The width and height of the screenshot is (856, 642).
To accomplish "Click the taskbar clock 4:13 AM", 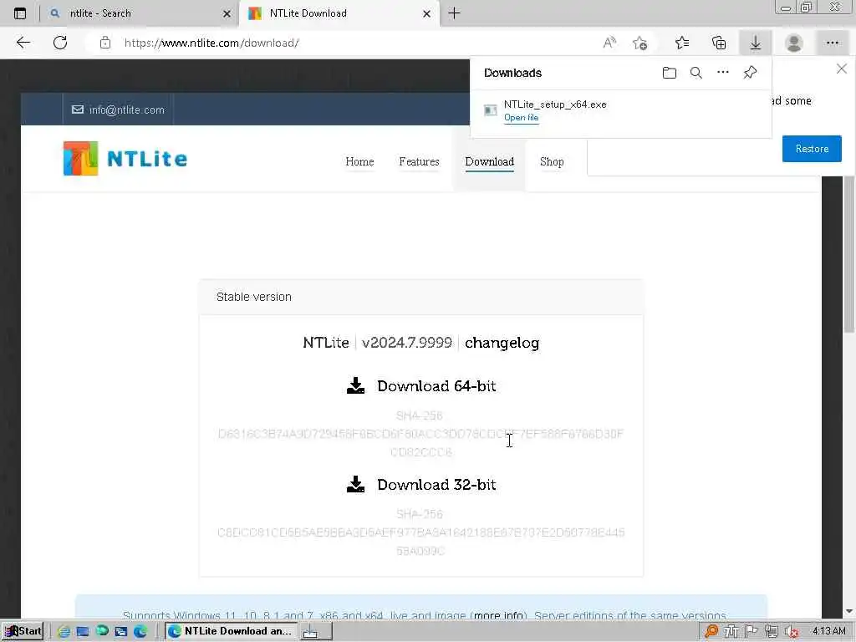I will coord(828,631).
